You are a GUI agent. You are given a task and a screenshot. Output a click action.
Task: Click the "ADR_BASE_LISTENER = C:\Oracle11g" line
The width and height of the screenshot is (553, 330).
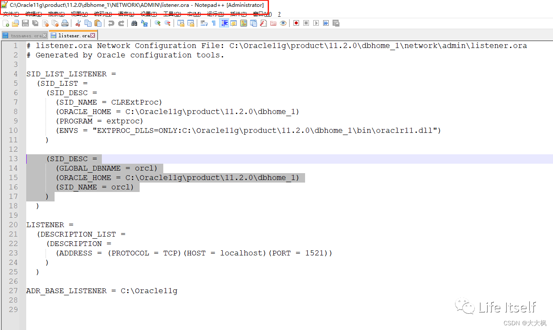tap(102, 291)
